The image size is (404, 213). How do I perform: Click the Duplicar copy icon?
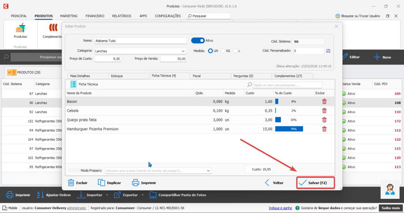tap(102, 183)
